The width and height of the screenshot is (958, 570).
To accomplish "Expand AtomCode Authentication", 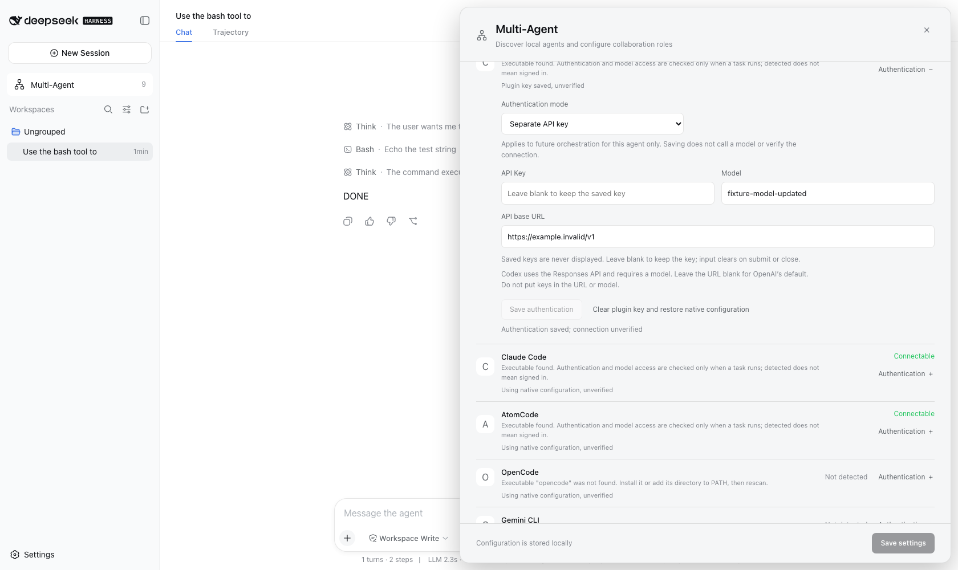I will (x=906, y=431).
